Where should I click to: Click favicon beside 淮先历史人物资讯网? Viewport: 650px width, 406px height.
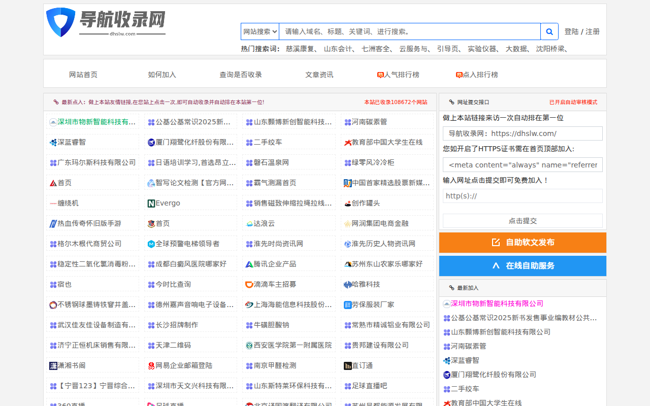coord(348,244)
